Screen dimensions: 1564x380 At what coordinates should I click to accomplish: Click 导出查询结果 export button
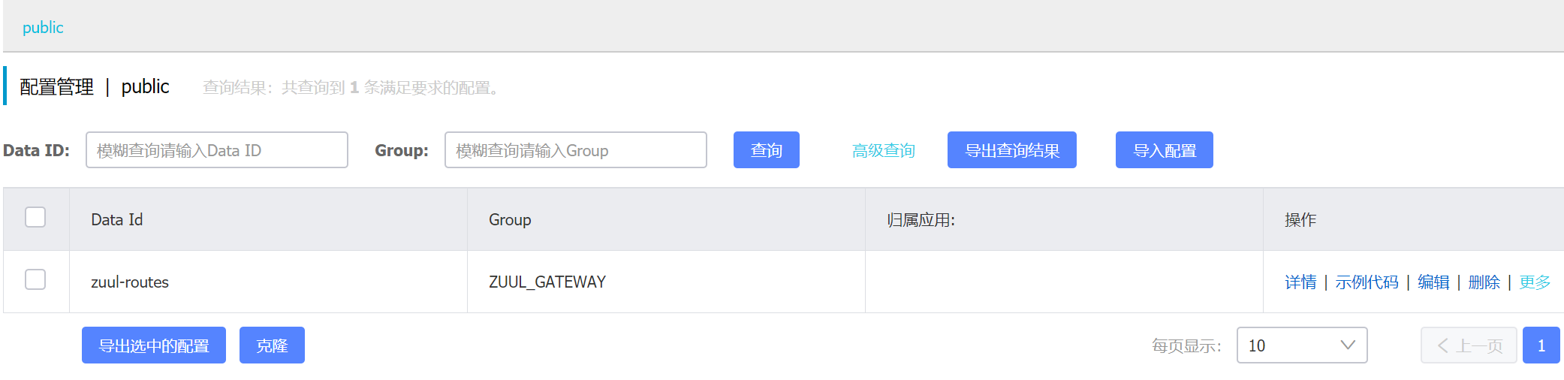pos(1011,150)
